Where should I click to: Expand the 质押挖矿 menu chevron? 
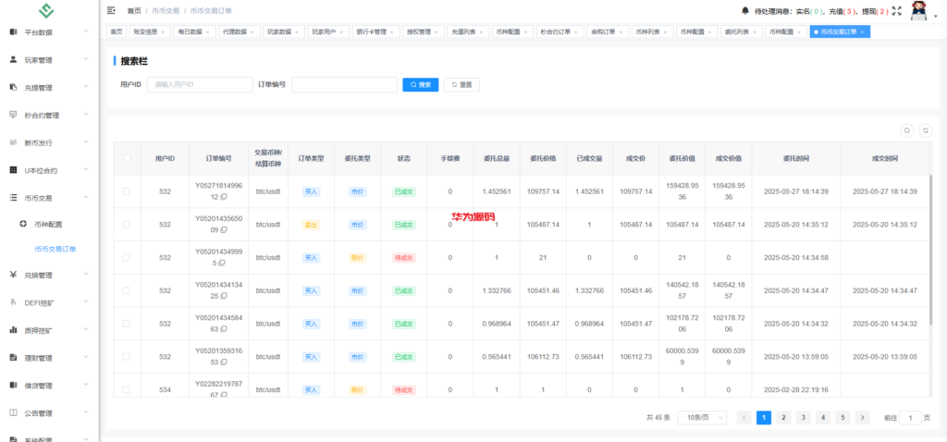point(86,330)
